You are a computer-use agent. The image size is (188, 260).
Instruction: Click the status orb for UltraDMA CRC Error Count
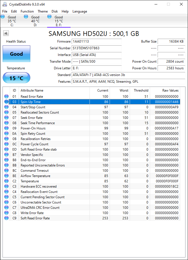6,207
